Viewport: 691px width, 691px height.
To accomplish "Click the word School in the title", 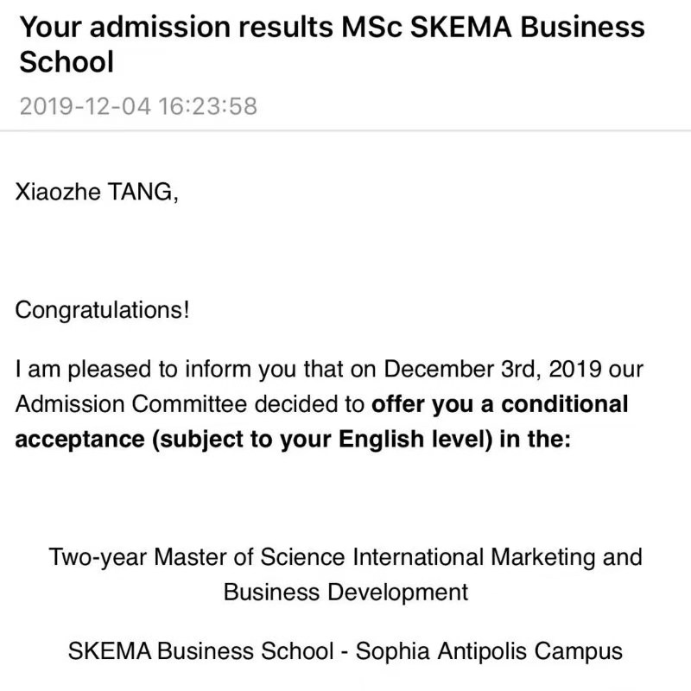I will click(x=67, y=61).
